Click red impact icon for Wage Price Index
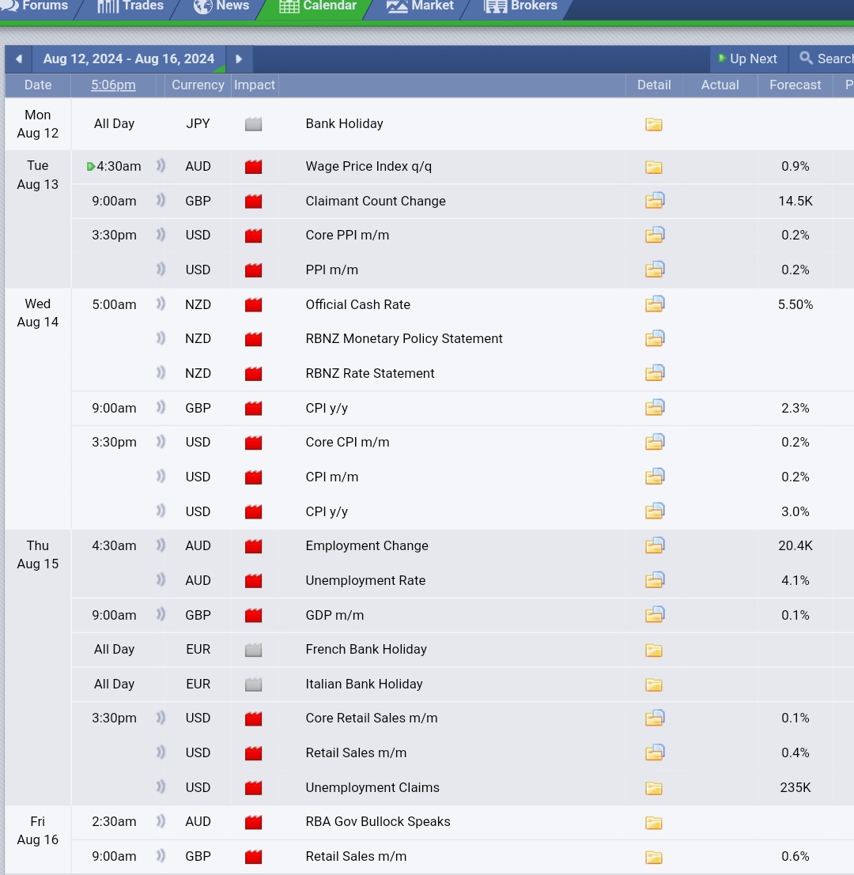The height and width of the screenshot is (875, 854). tap(253, 167)
